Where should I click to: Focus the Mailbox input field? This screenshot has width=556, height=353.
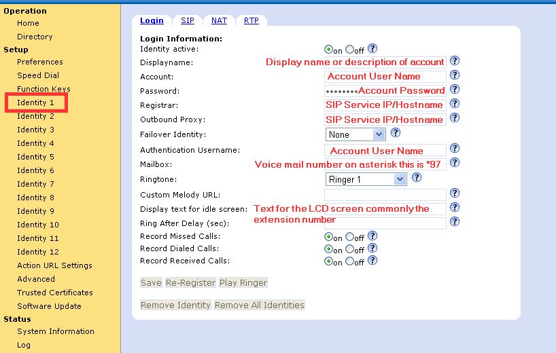[385, 164]
